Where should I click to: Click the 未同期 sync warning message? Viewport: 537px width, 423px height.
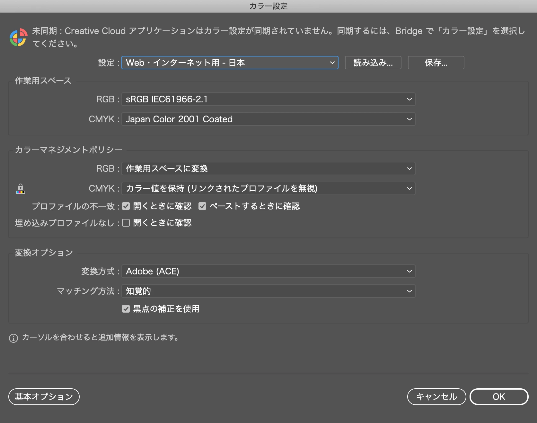278,37
